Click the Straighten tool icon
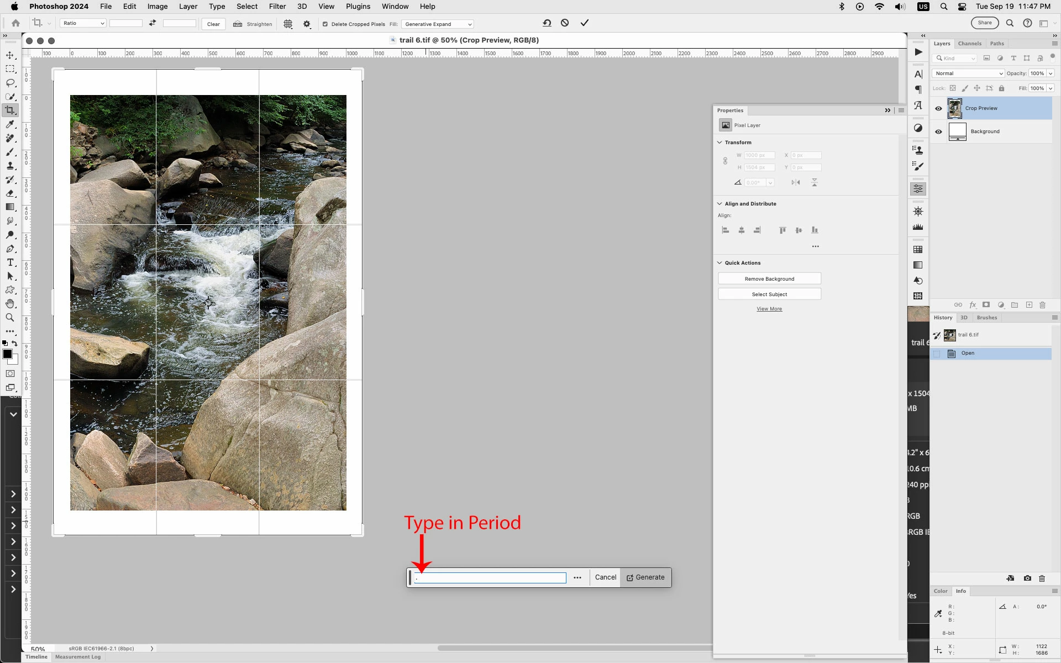1061x663 pixels. coord(238,24)
